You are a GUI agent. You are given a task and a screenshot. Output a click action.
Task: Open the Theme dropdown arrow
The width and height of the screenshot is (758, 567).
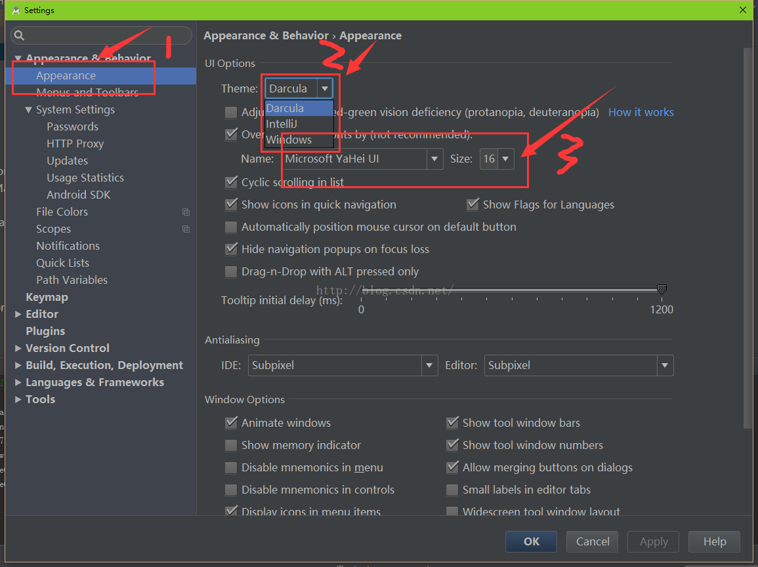pos(325,89)
